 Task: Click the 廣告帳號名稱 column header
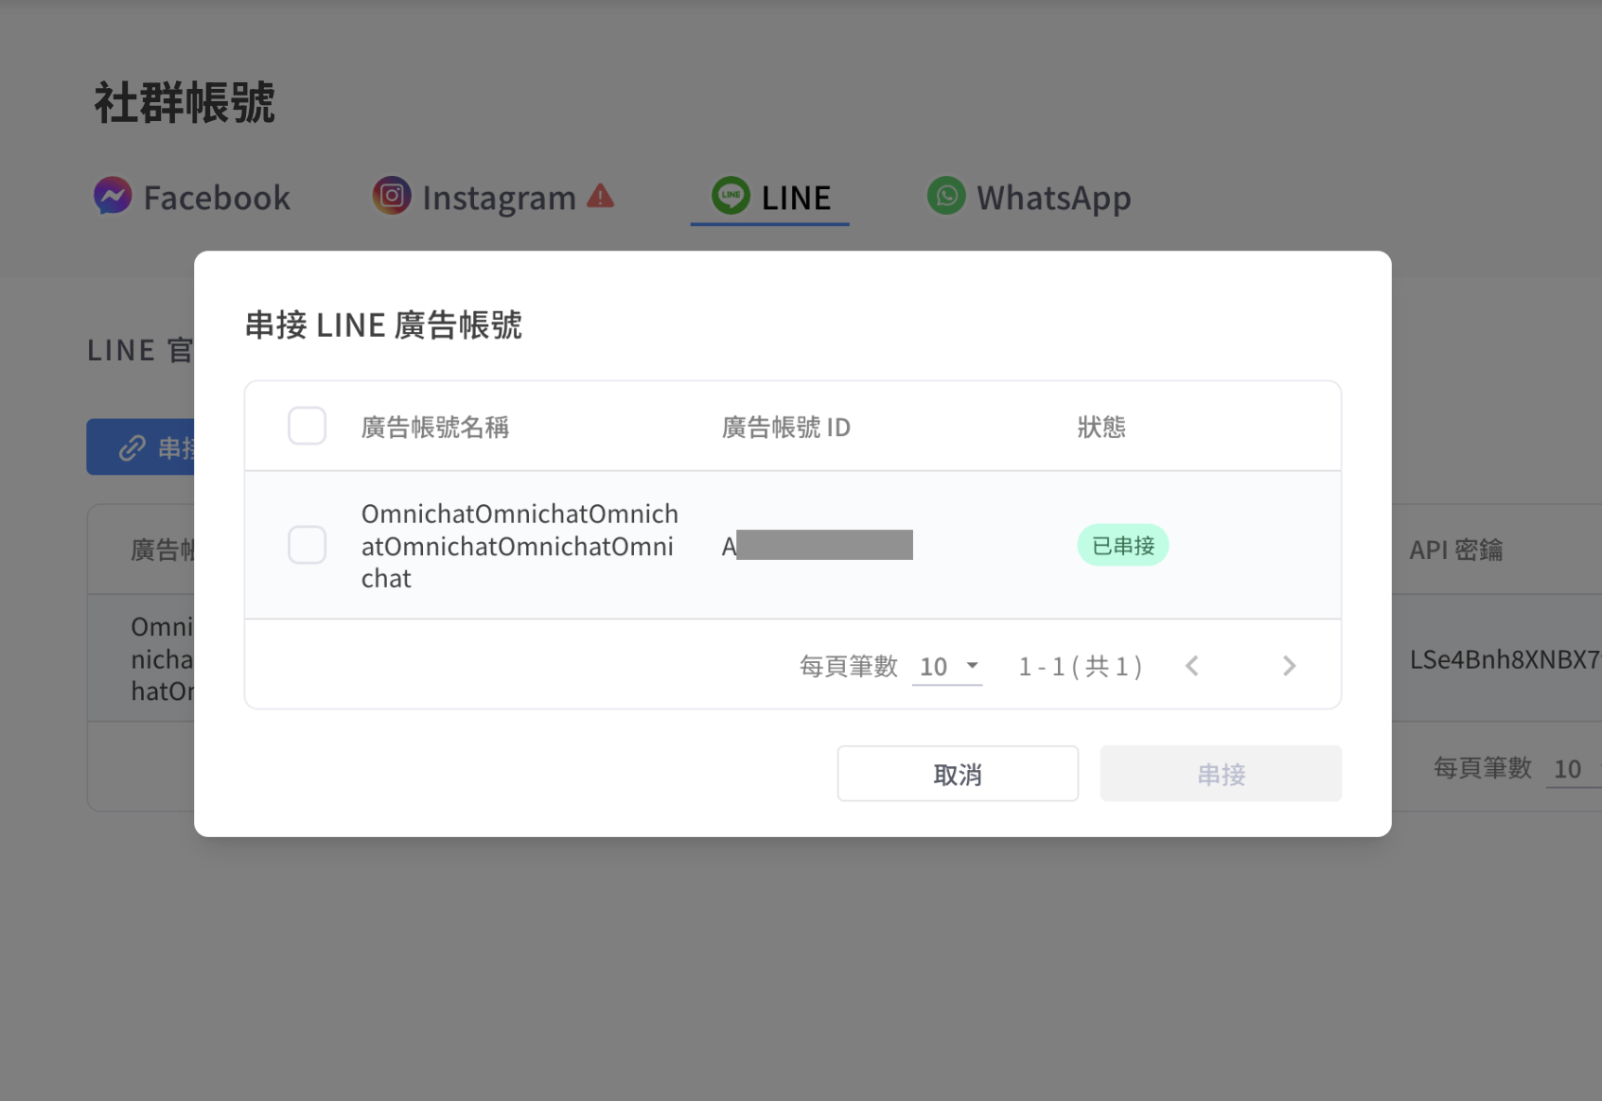[x=435, y=427]
